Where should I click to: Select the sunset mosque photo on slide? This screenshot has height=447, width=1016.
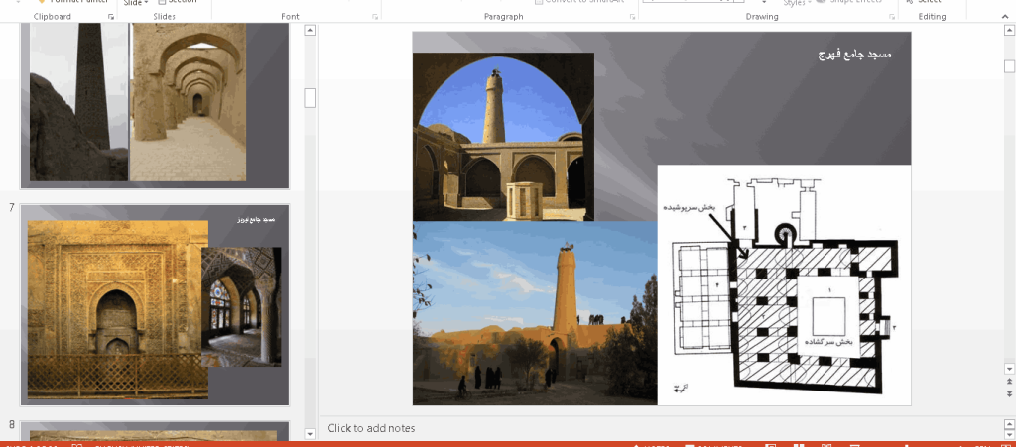click(x=535, y=313)
